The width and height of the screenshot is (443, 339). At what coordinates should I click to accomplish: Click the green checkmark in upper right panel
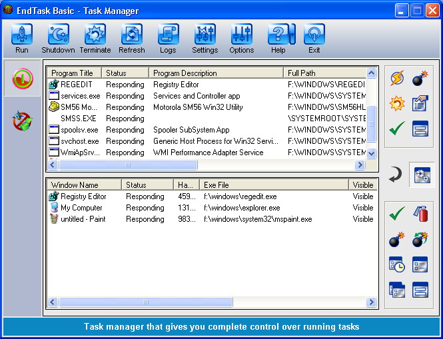coord(397,129)
